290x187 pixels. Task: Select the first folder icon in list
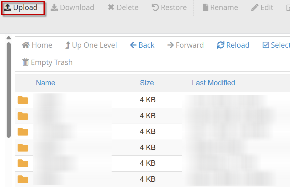[23, 100]
